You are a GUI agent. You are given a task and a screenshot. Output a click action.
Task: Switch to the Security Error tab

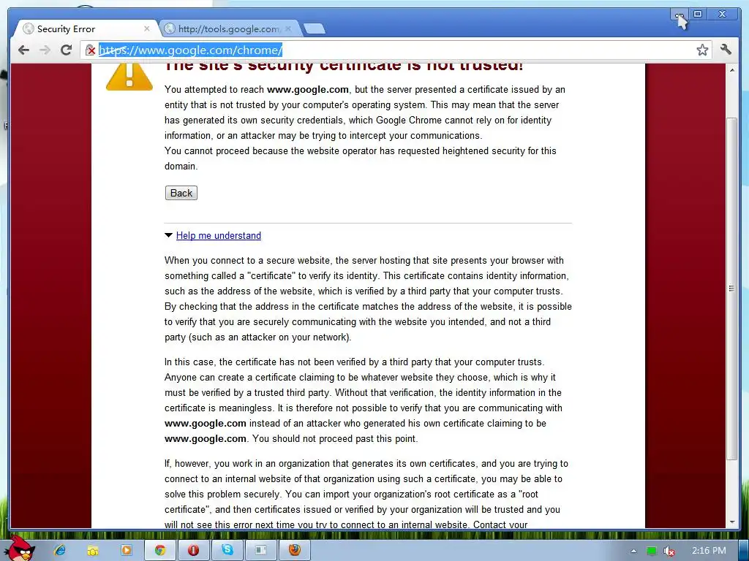tap(85, 29)
